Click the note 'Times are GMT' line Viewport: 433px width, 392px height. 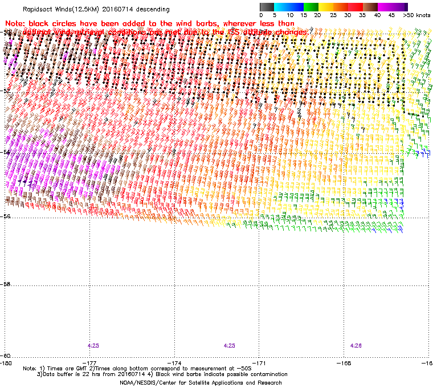click(137, 369)
